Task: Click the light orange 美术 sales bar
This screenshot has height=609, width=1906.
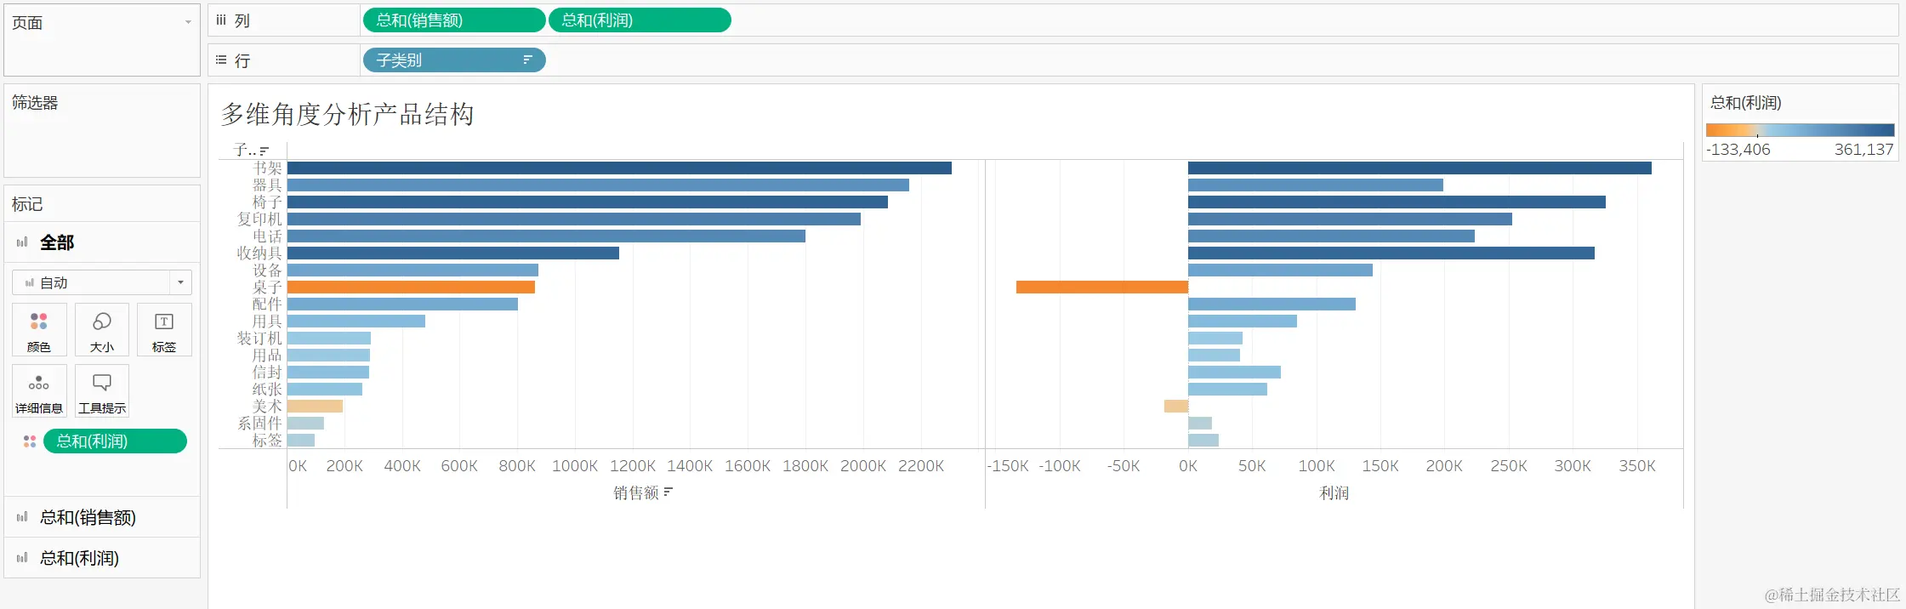Action: [315, 407]
